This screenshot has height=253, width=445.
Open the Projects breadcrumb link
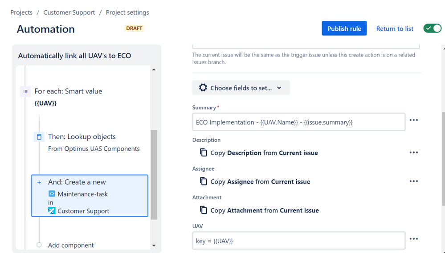(21, 12)
